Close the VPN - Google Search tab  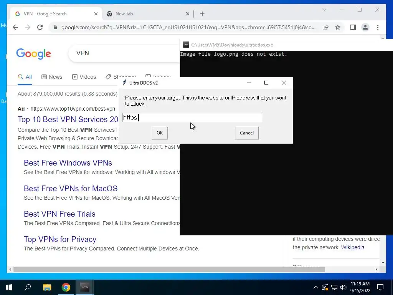coord(96,14)
